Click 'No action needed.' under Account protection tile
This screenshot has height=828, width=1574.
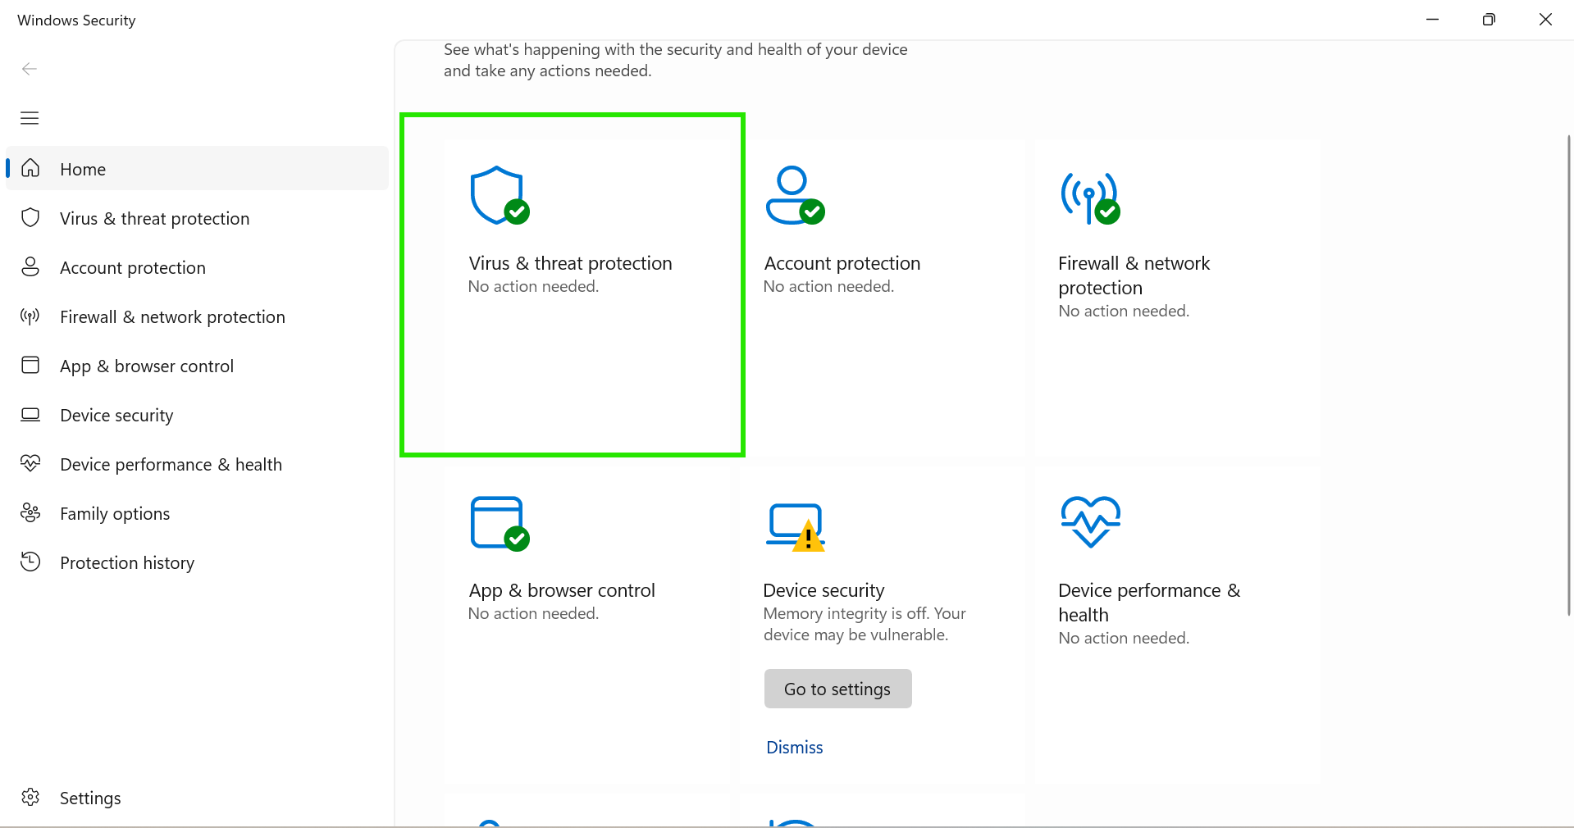828,286
